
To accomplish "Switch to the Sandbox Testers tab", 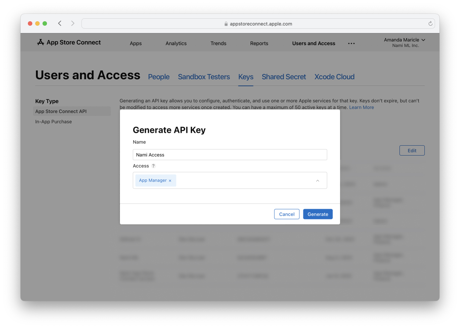I will click(204, 77).
